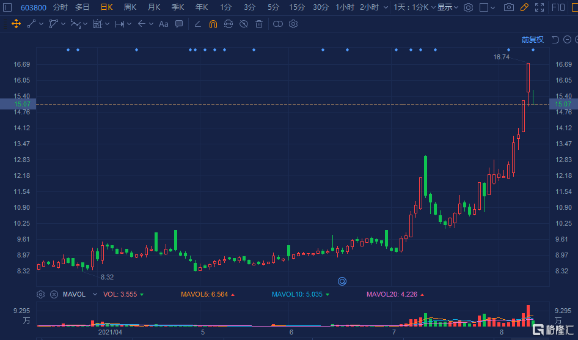Select the numbered wave pattern tool
Viewport: 578px width, 340px height.
pos(75,24)
